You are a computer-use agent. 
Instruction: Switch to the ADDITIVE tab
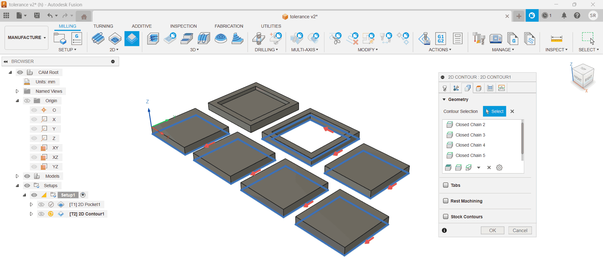(142, 26)
